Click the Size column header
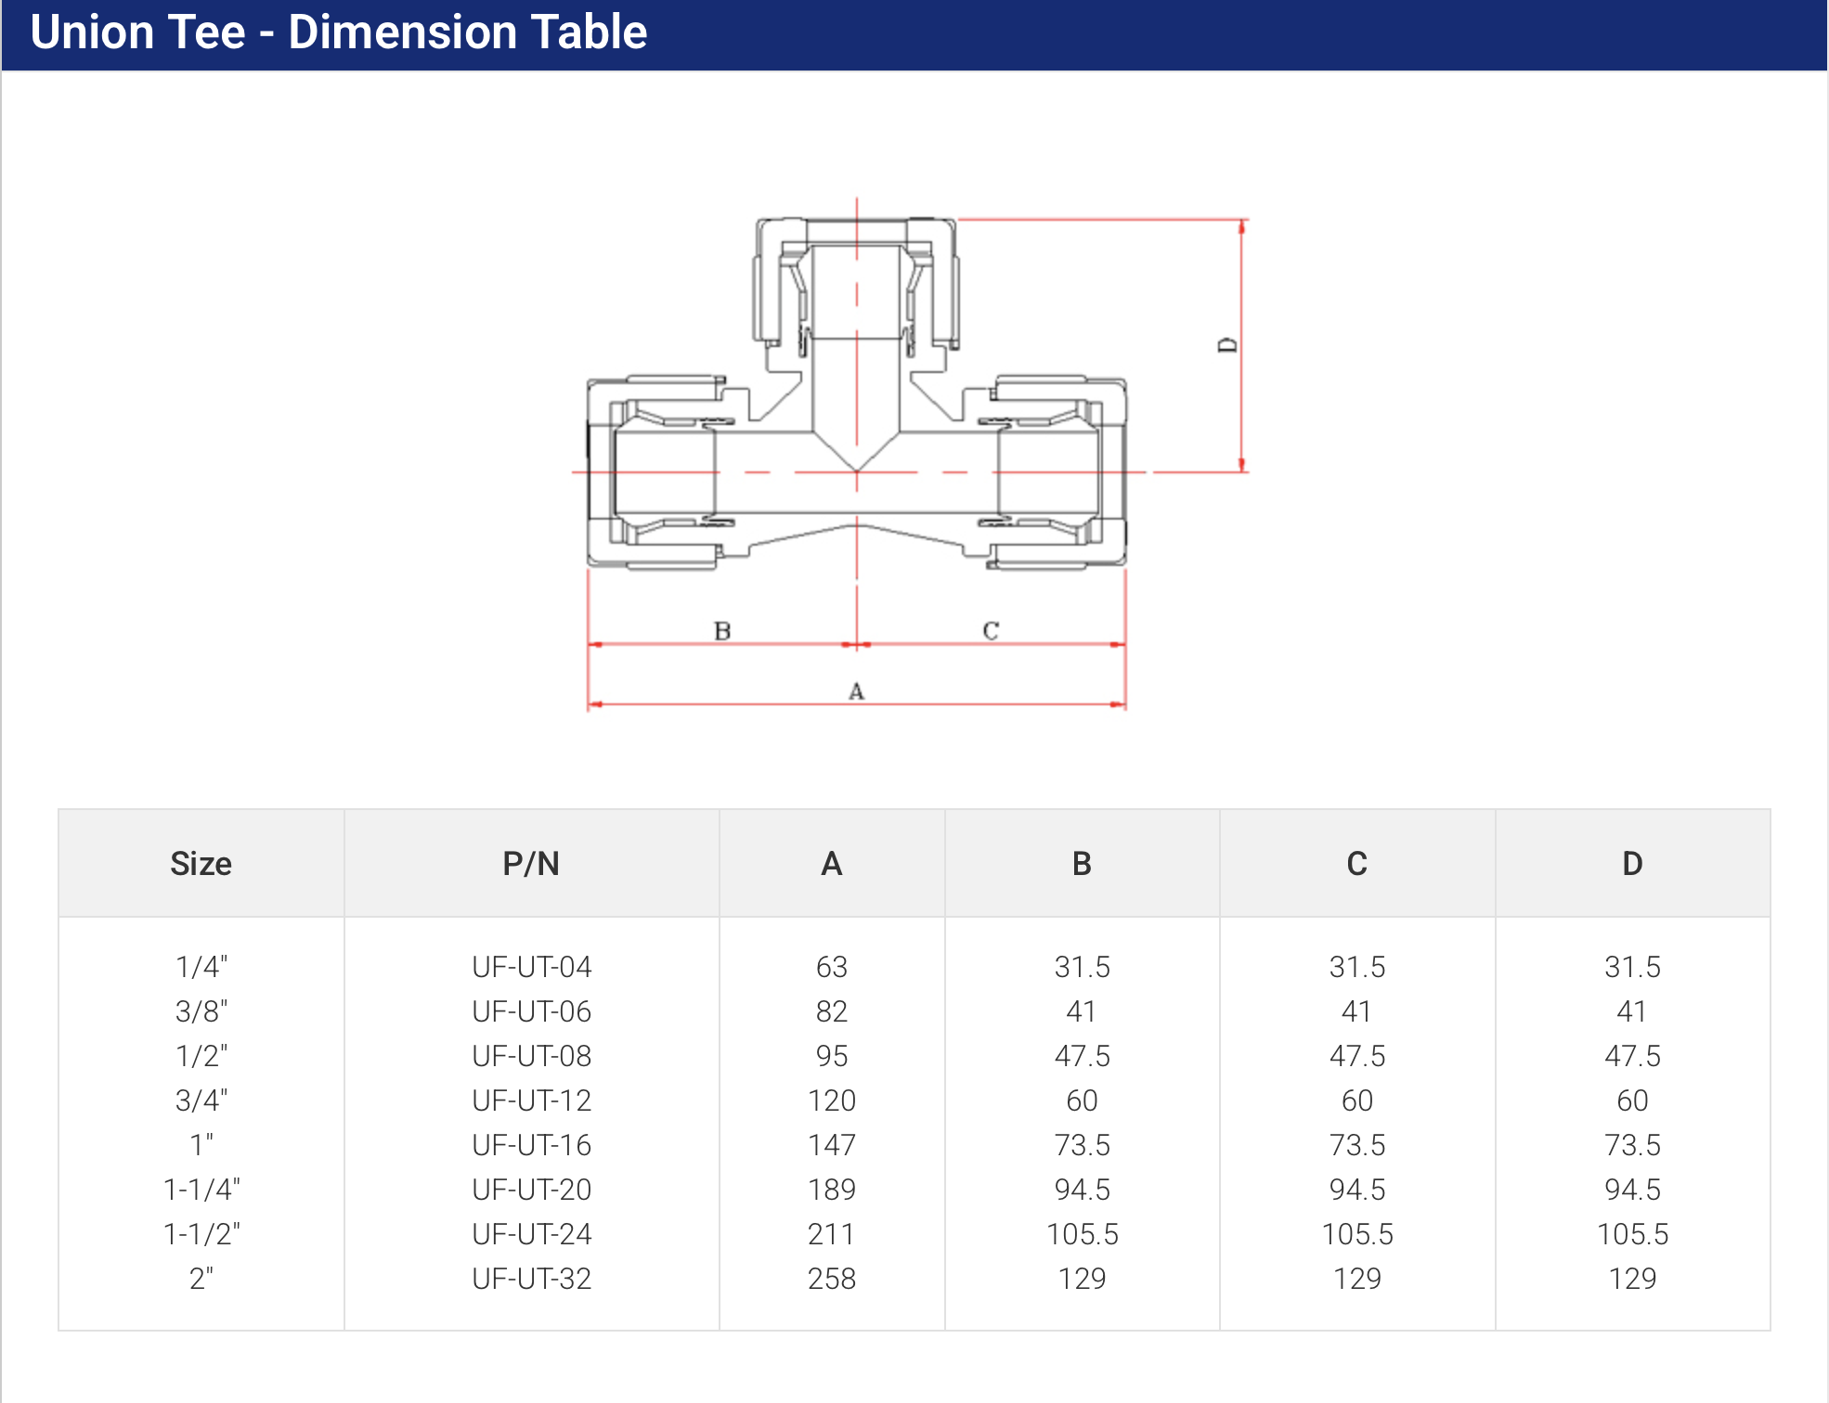1829x1403 pixels. [x=201, y=864]
